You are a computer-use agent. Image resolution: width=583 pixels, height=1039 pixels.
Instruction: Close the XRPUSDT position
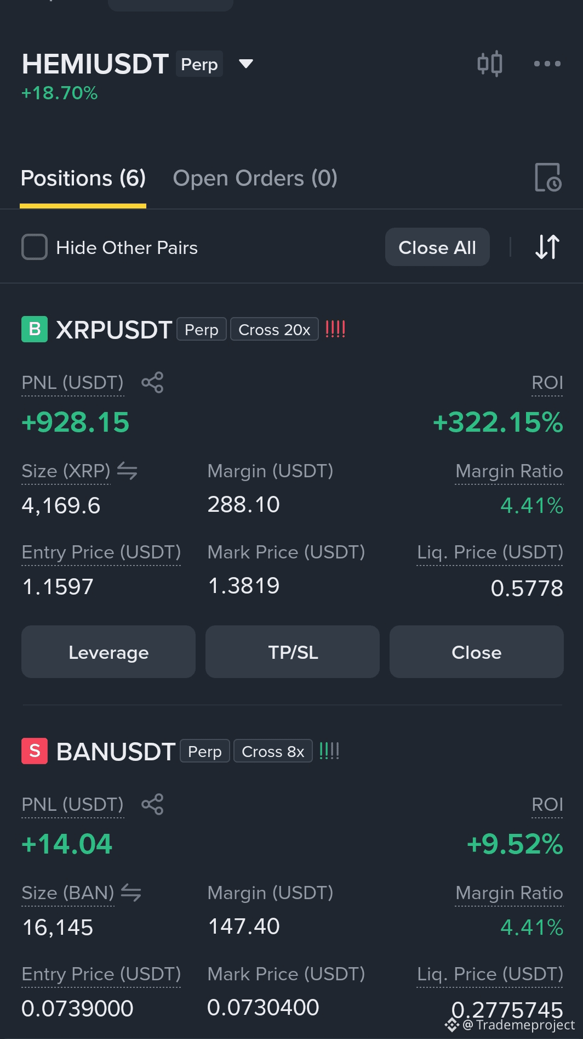477,652
